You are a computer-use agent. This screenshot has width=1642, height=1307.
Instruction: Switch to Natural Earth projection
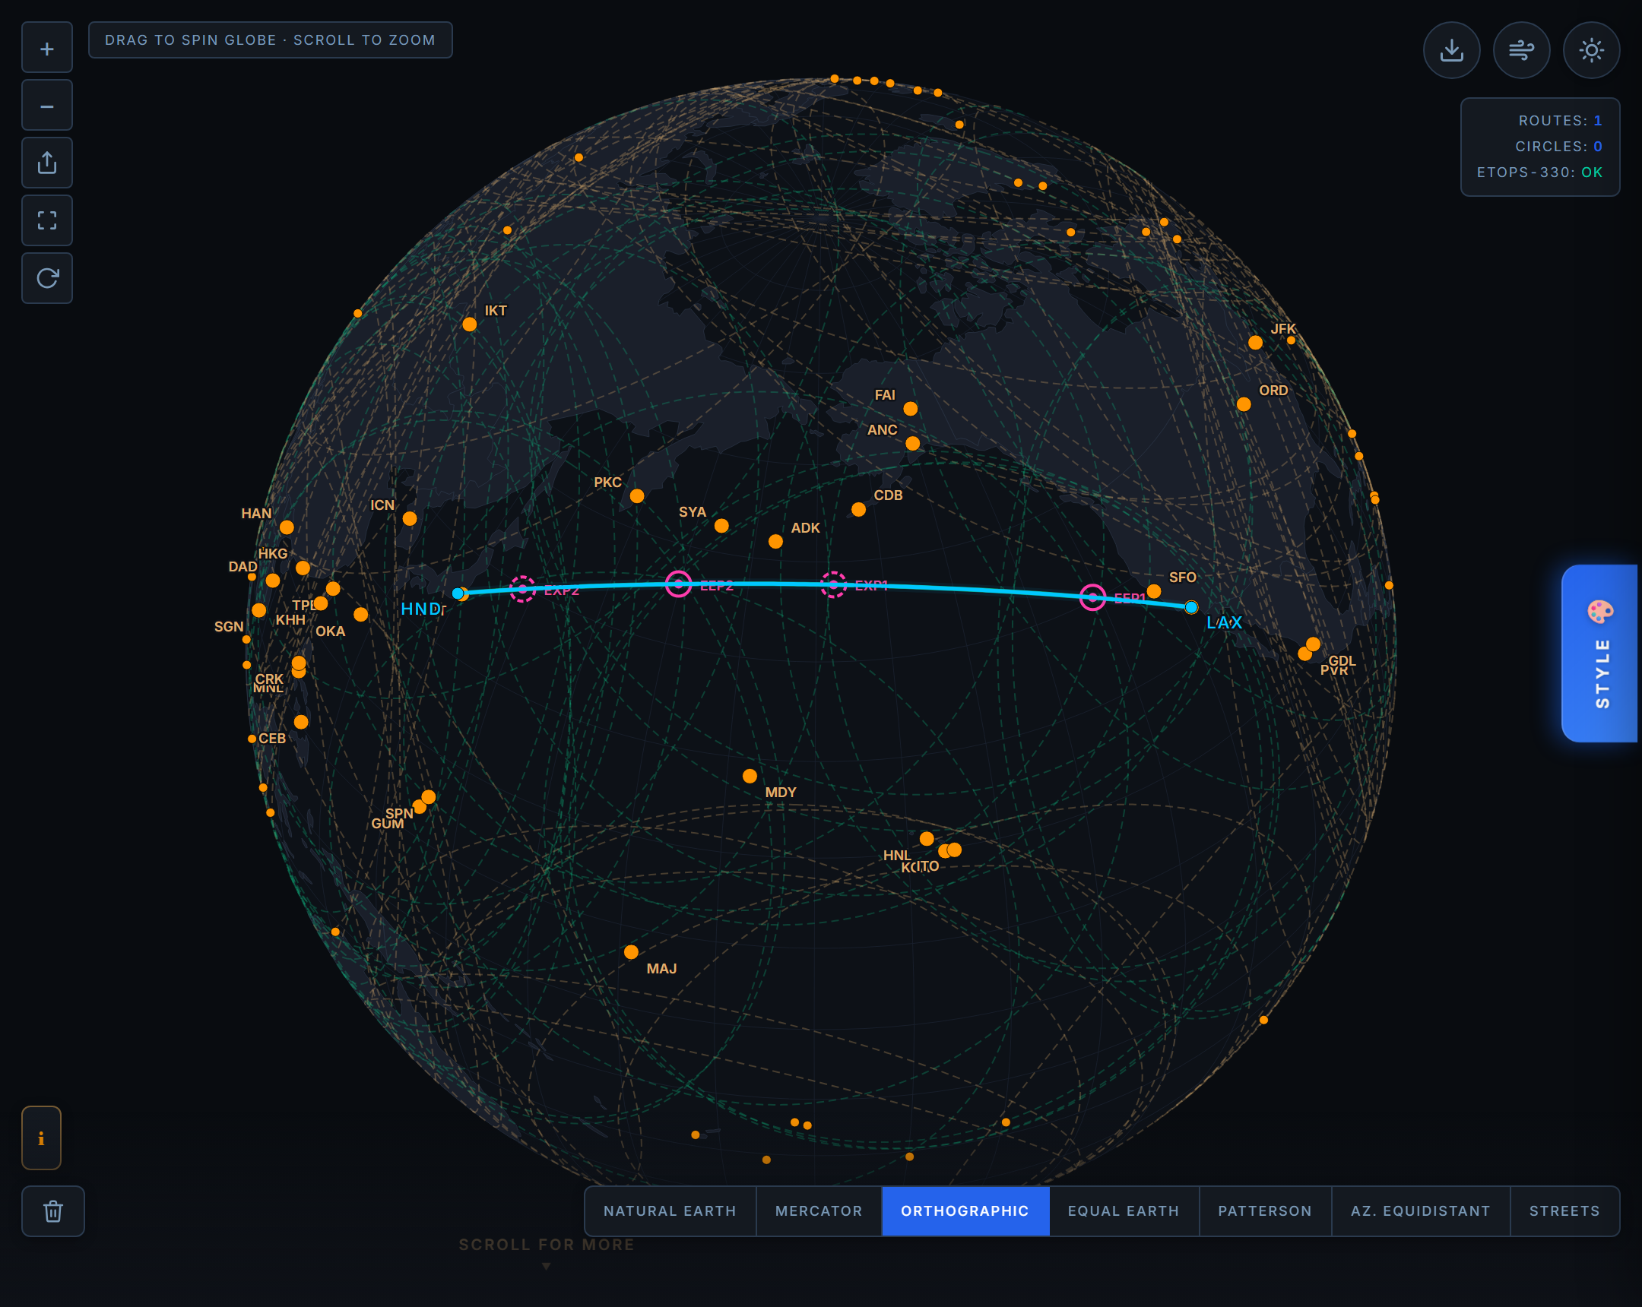pyautogui.click(x=670, y=1211)
